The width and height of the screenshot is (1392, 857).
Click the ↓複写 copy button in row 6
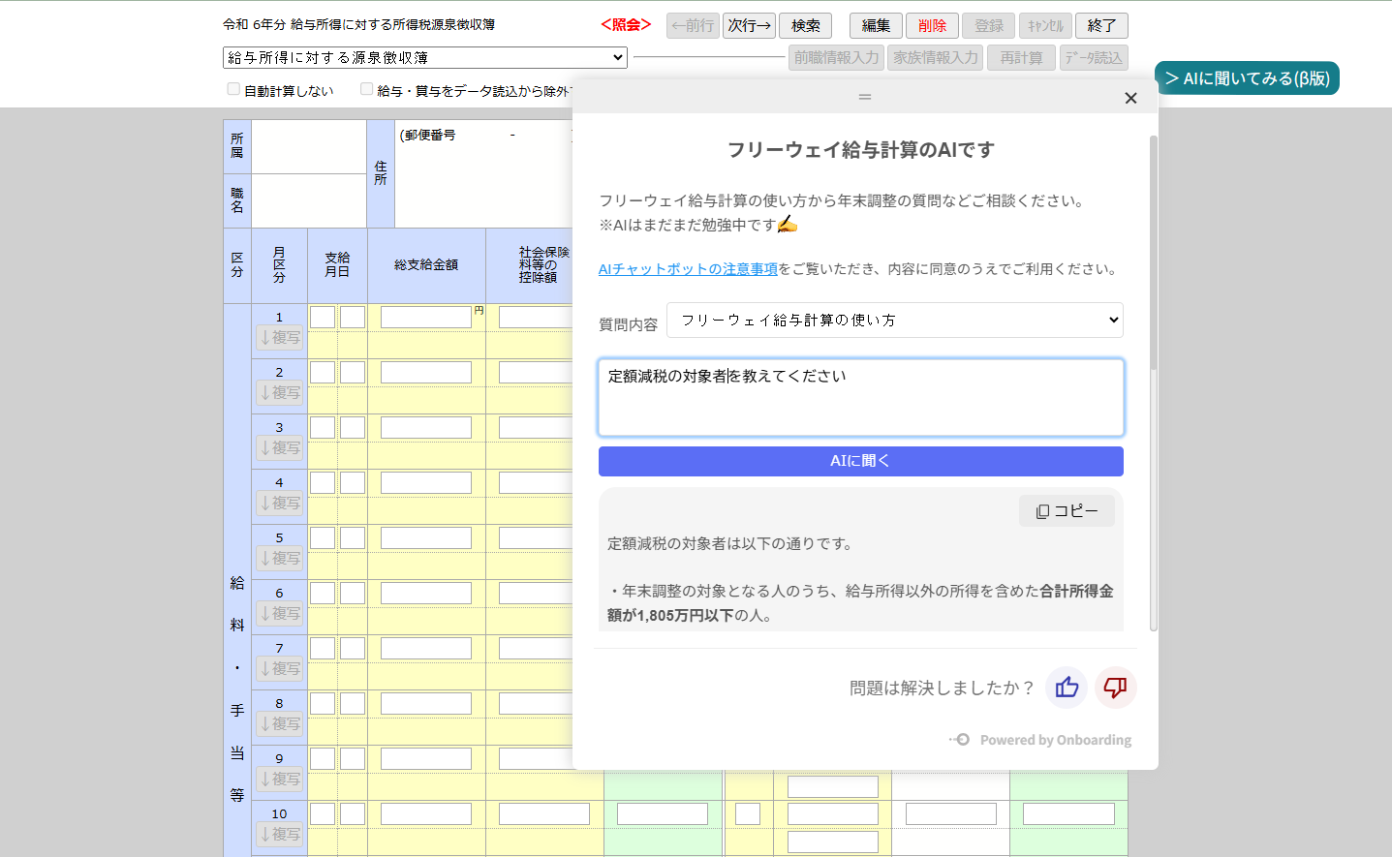280,614
